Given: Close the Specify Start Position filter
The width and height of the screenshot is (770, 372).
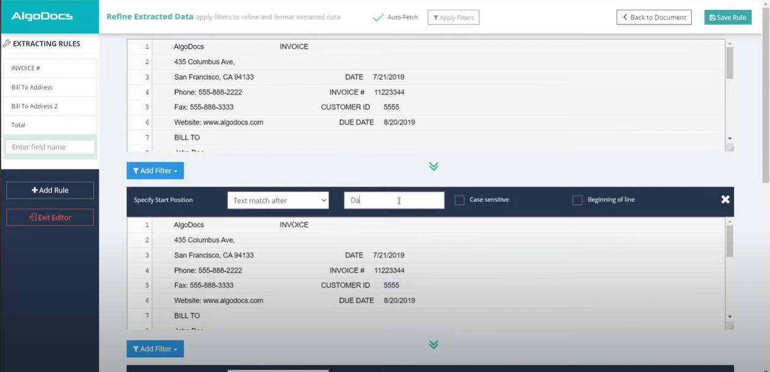Looking at the screenshot, I should 725,199.
